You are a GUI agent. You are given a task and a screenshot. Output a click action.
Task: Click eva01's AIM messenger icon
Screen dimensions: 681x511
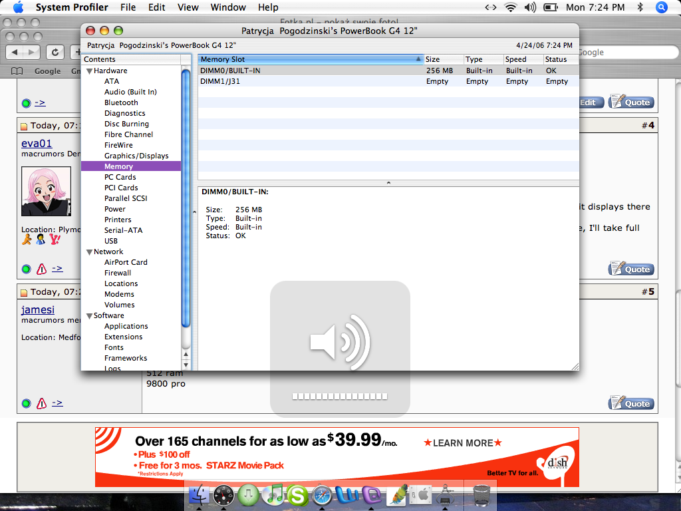point(27,239)
